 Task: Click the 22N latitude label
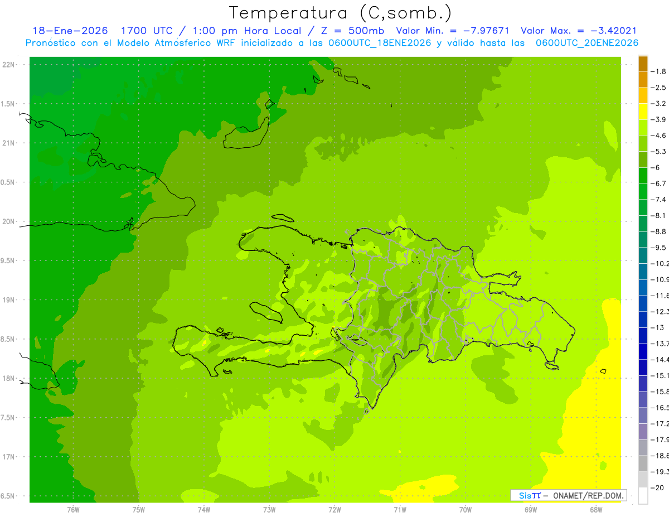9,65
